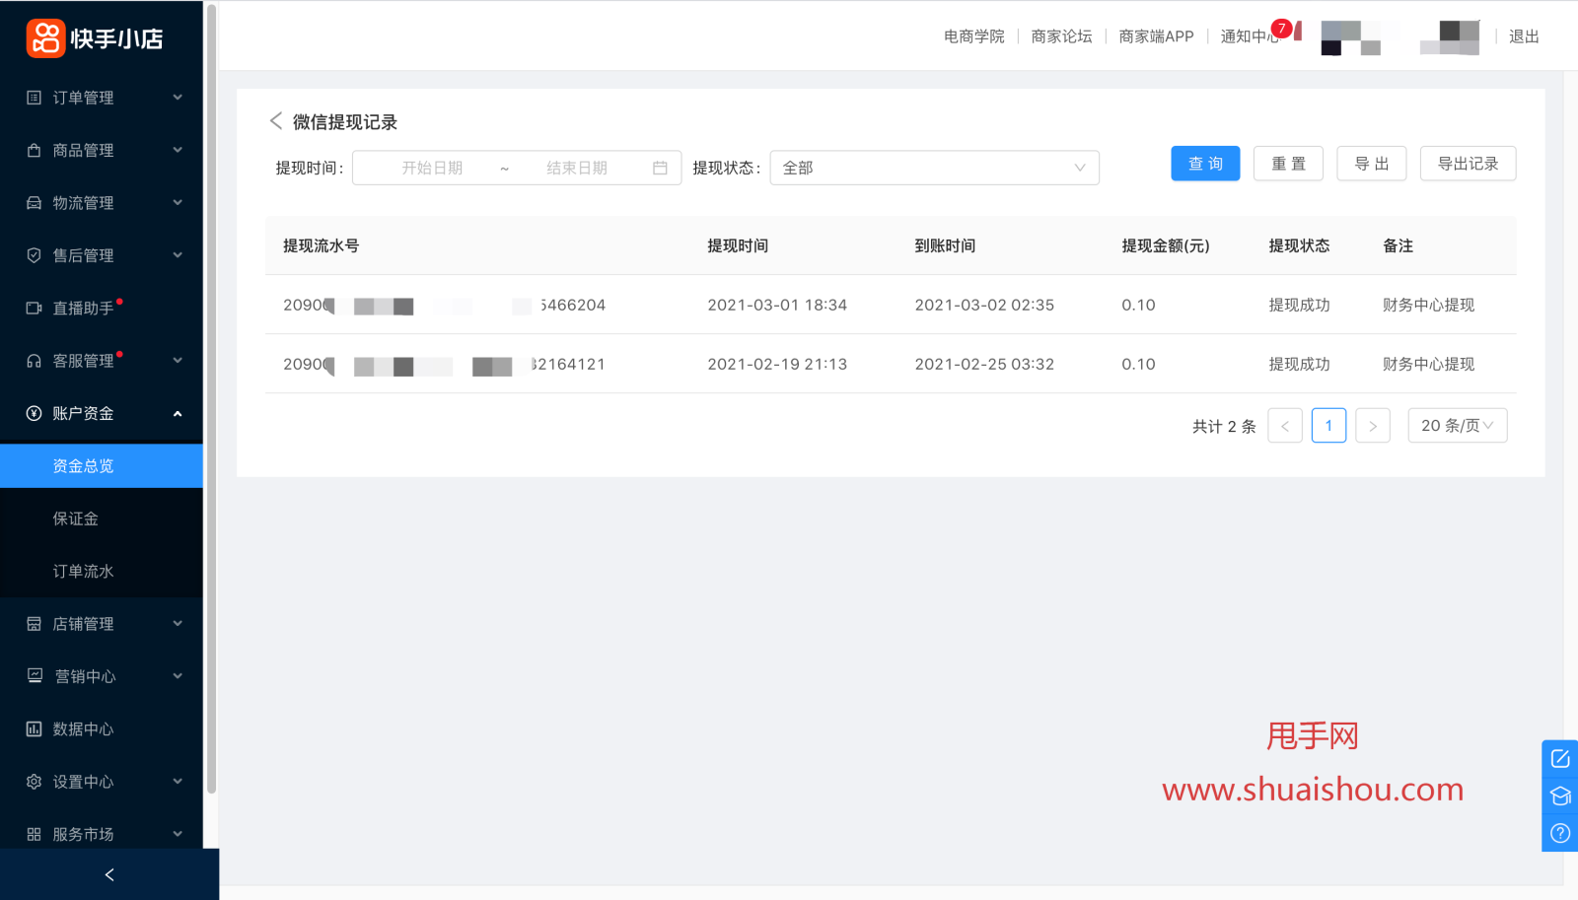Click the 快手小店 logo
The width and height of the screenshot is (1578, 900).
pos(95,38)
